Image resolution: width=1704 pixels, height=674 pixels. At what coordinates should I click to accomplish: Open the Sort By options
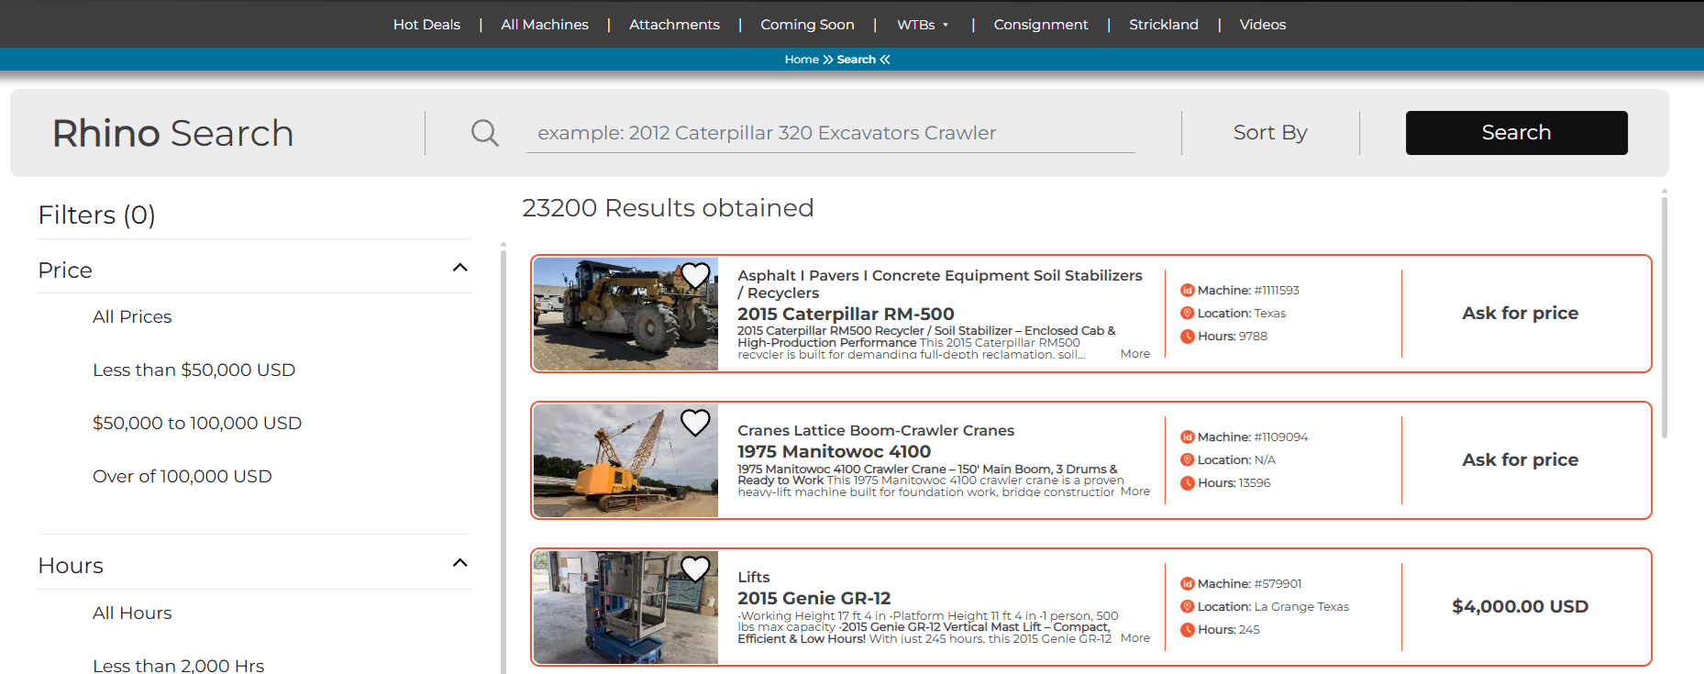(x=1270, y=133)
